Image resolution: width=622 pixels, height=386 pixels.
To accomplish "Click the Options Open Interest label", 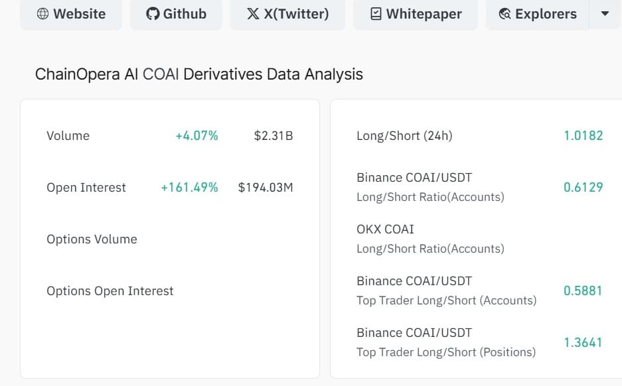I will click(110, 290).
